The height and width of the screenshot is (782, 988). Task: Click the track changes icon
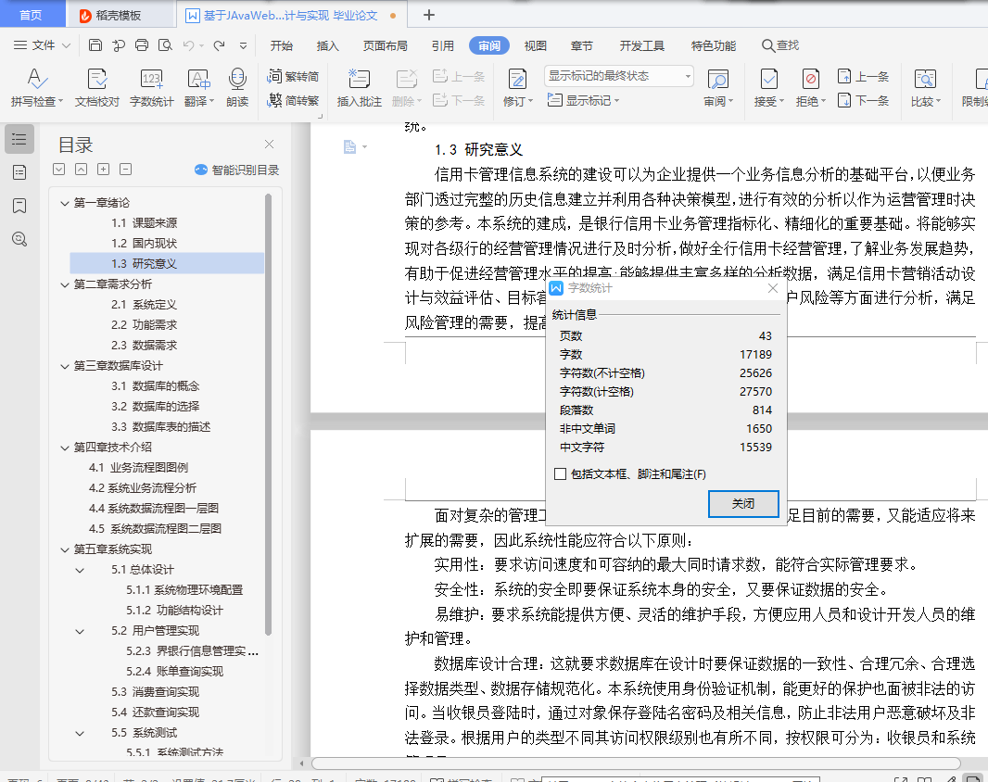tap(517, 80)
